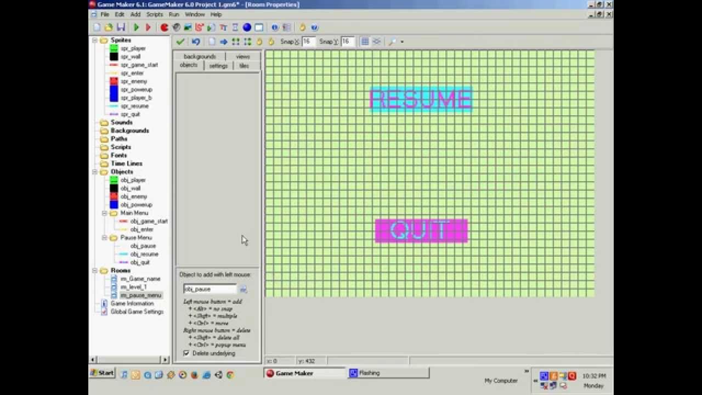The height and width of the screenshot is (395, 702).
Task: Switch to the views tab
Action: tap(243, 57)
